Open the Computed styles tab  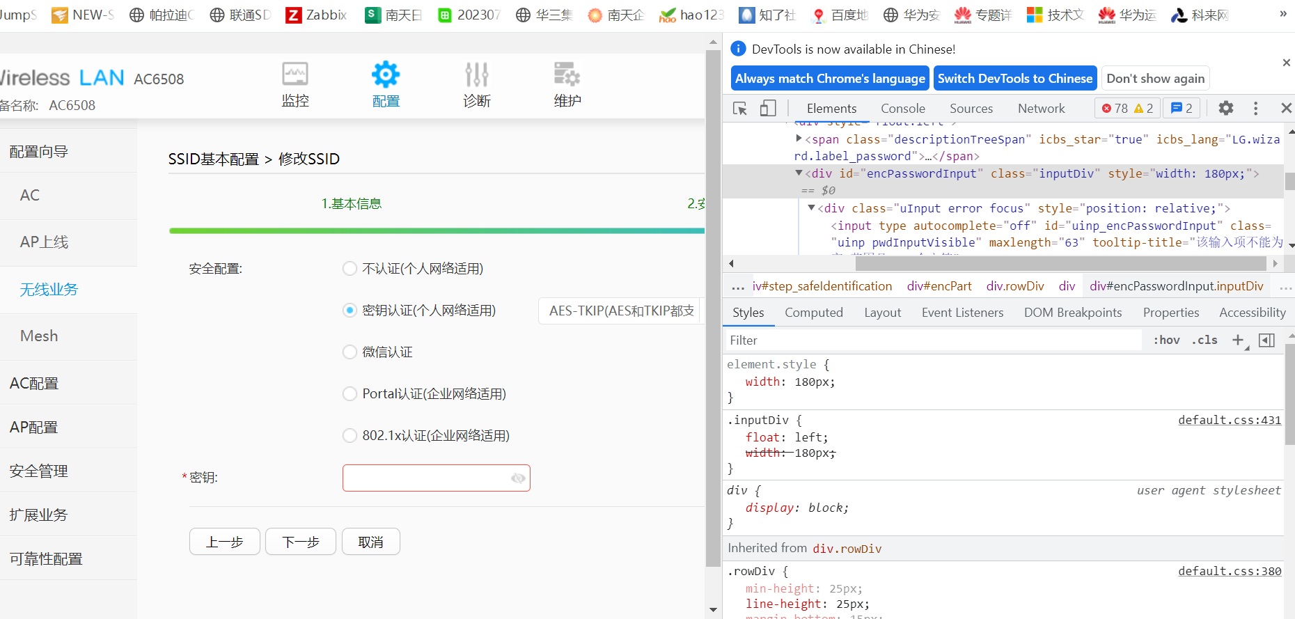(x=814, y=313)
